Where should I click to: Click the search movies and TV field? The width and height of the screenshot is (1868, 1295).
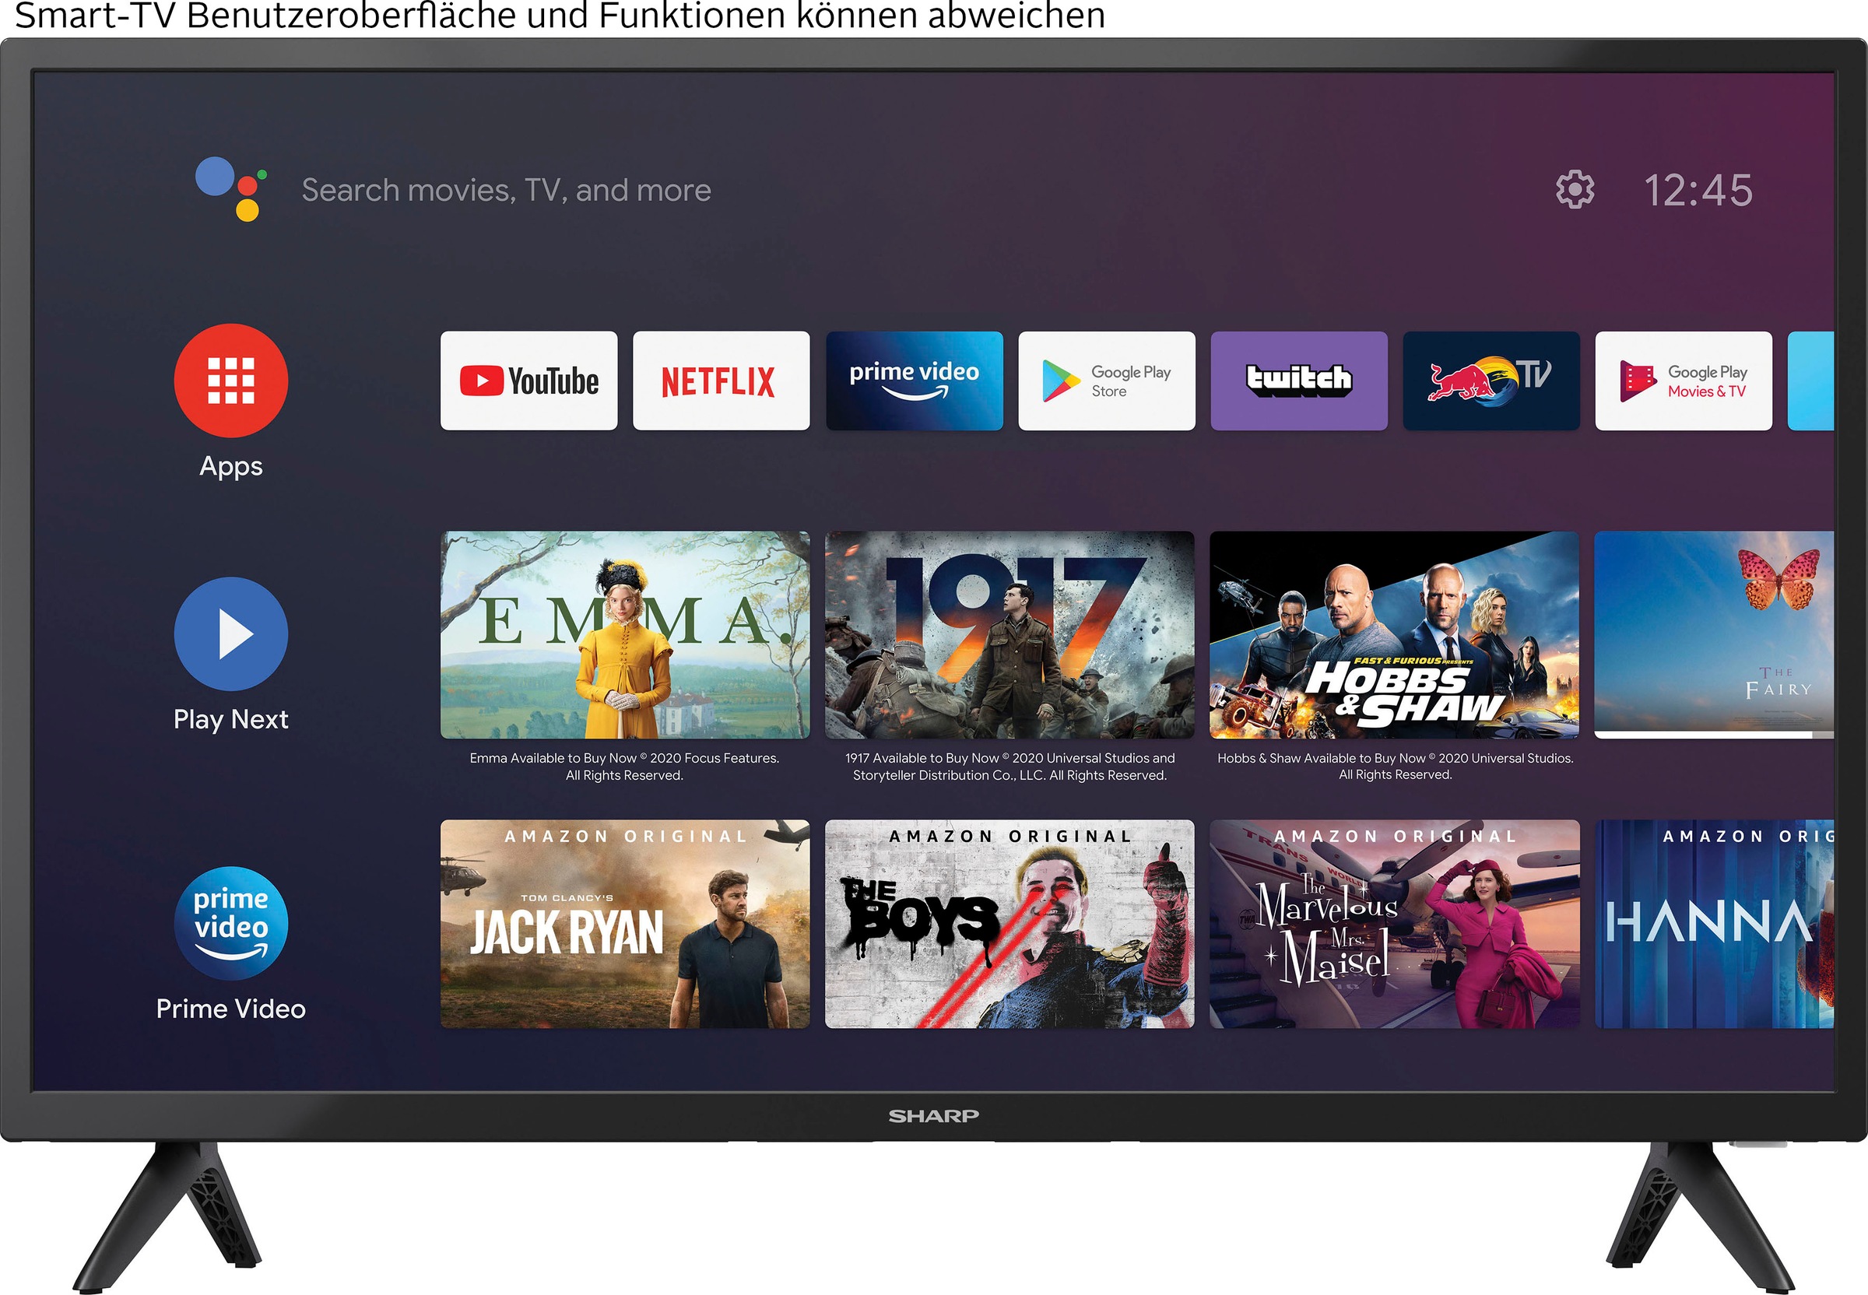[507, 191]
